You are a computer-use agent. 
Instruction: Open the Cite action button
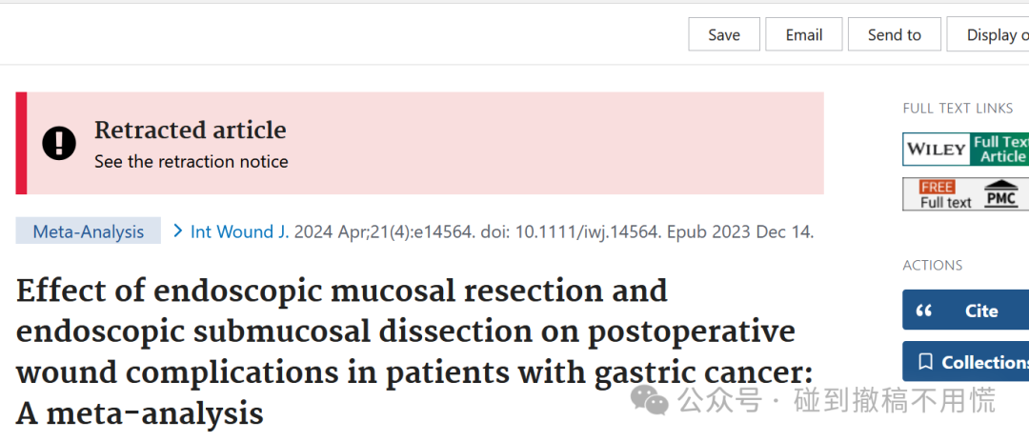click(x=965, y=310)
